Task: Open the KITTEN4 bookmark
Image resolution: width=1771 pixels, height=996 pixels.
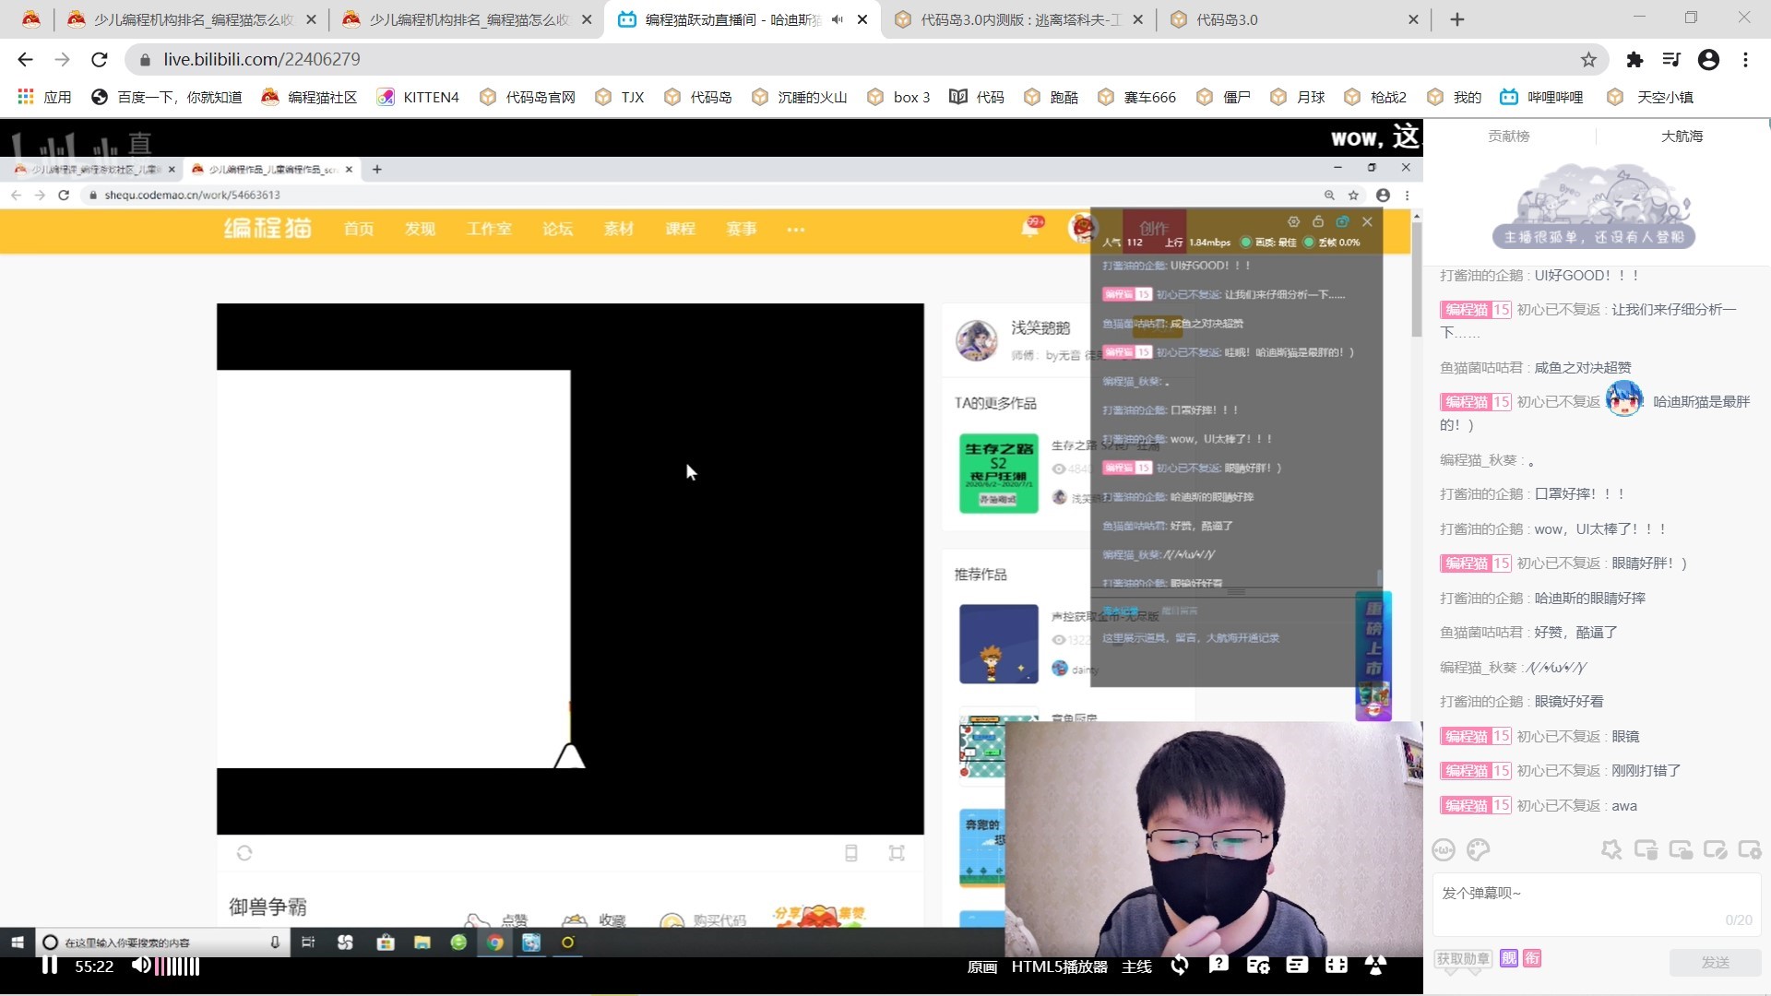Action: coord(418,97)
